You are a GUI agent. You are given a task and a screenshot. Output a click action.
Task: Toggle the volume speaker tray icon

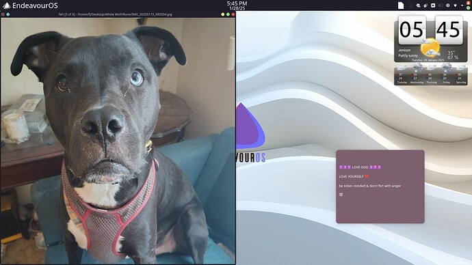click(x=441, y=5)
